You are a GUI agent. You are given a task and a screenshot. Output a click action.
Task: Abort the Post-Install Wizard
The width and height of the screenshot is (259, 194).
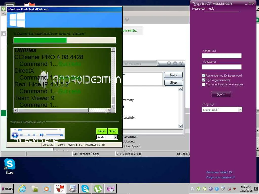pyautogui.click(x=113, y=131)
